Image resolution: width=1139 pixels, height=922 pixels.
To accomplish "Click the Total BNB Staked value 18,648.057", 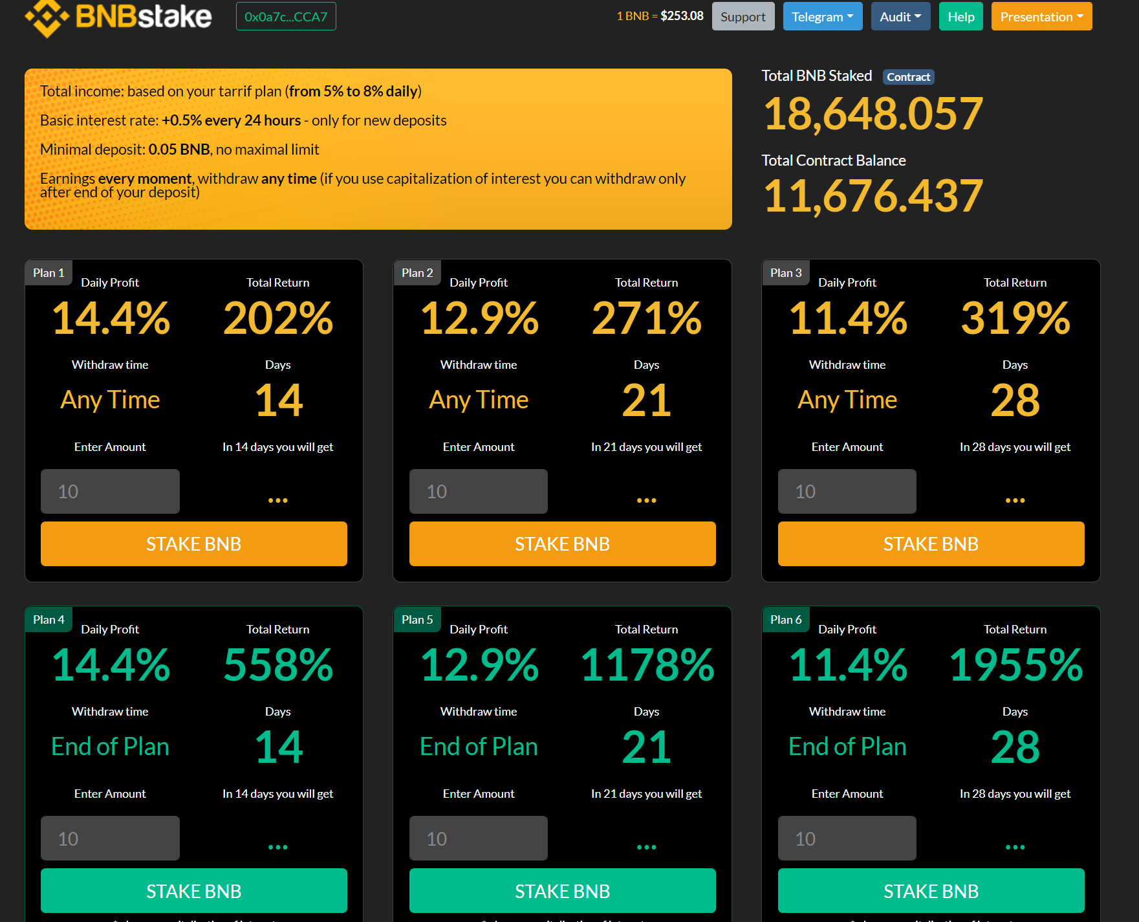I will coord(873,114).
